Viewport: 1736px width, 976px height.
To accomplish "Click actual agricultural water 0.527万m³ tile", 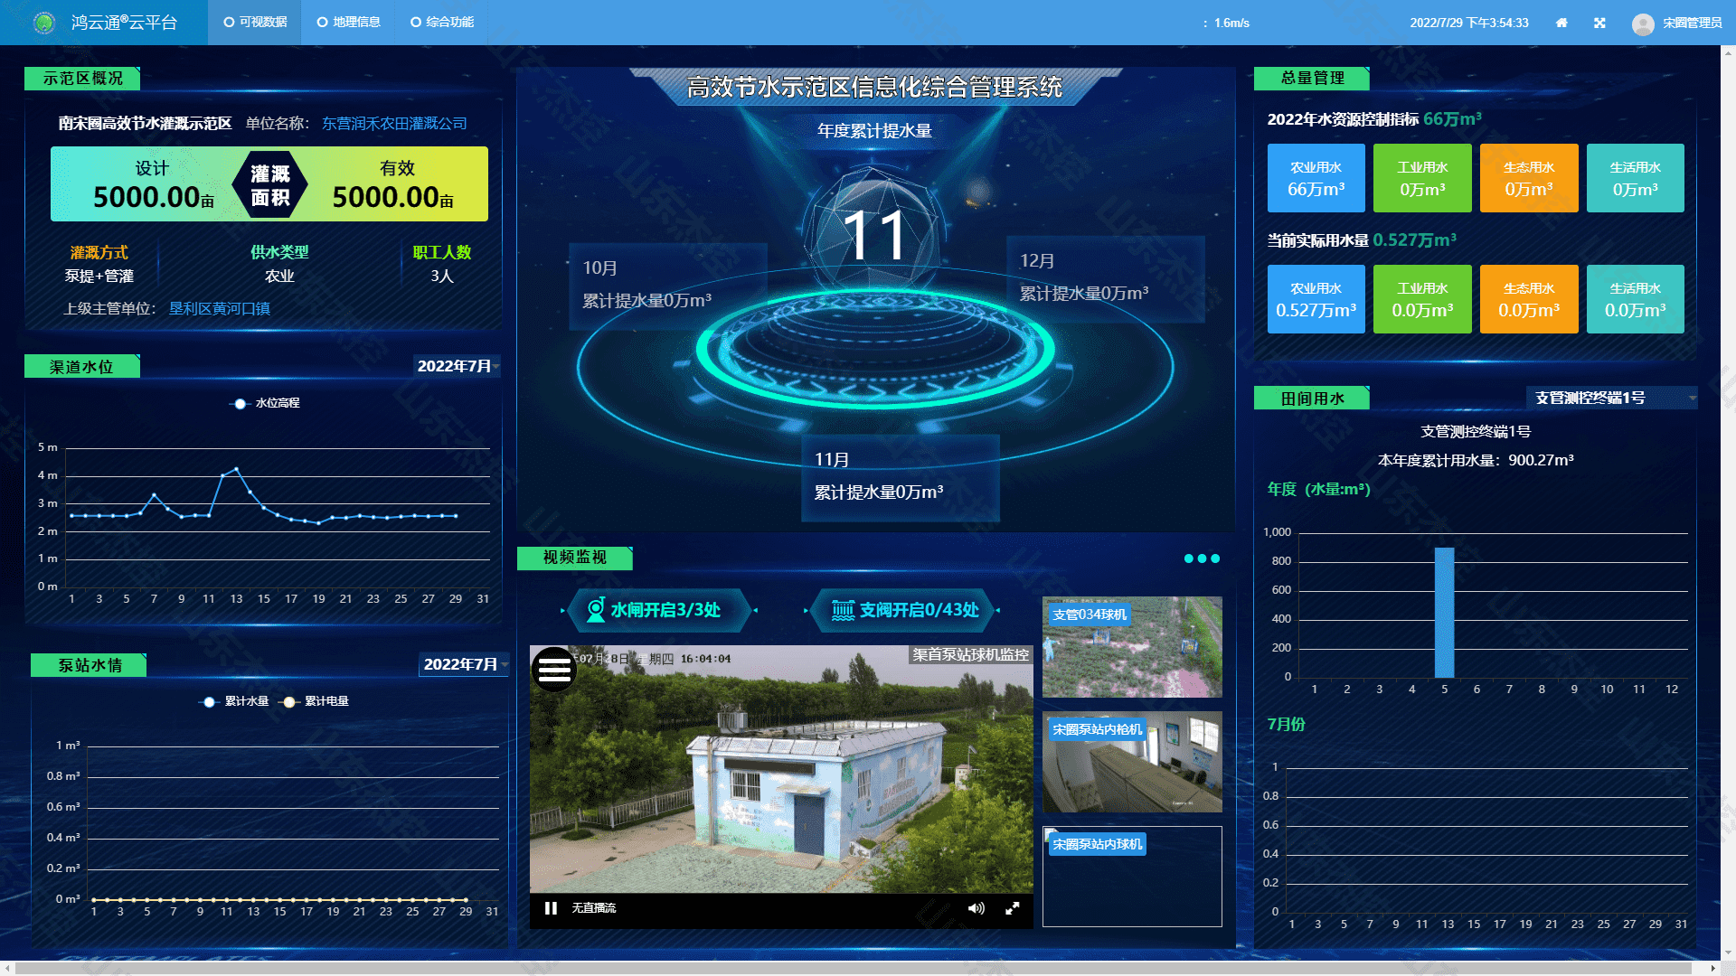I will coord(1316,299).
